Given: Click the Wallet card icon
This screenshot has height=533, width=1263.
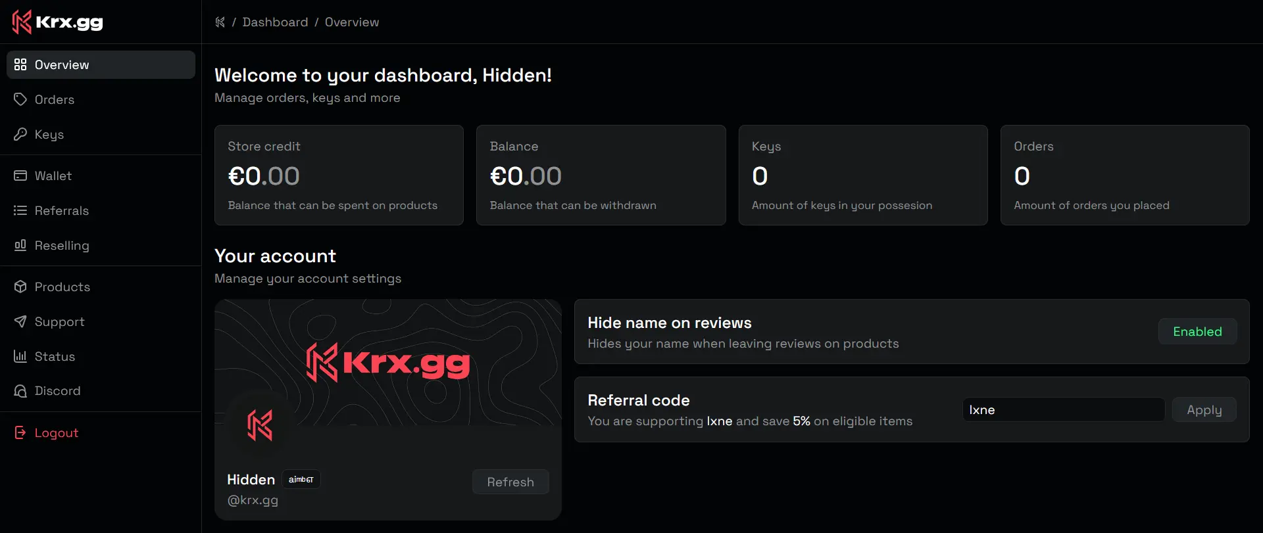Looking at the screenshot, I should click(20, 175).
